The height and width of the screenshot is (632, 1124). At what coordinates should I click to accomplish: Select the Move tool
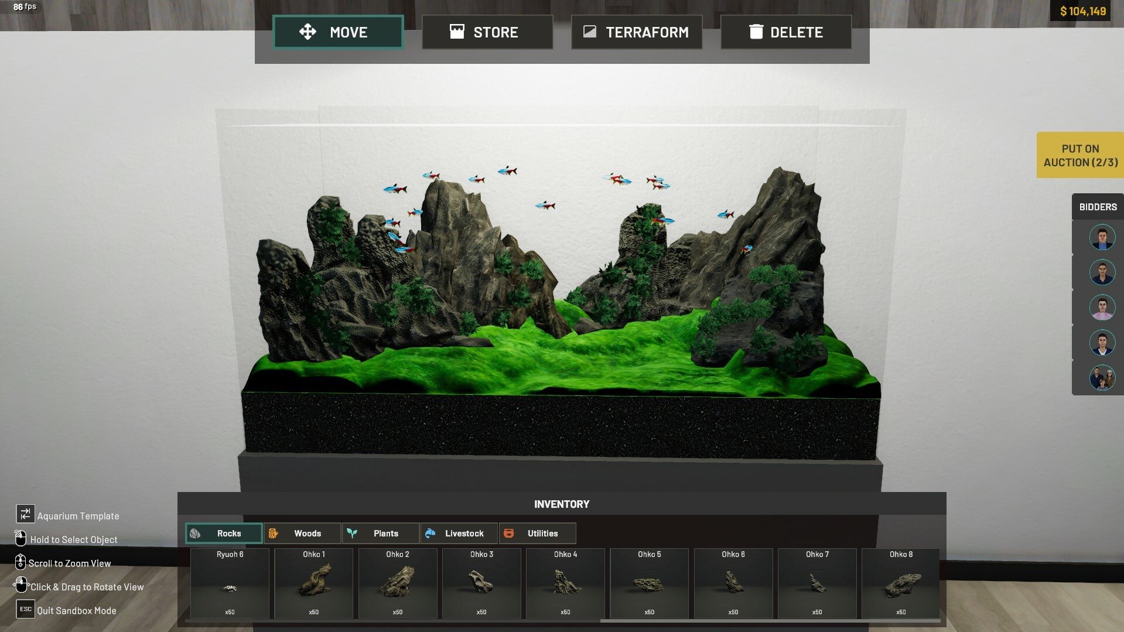coord(338,32)
